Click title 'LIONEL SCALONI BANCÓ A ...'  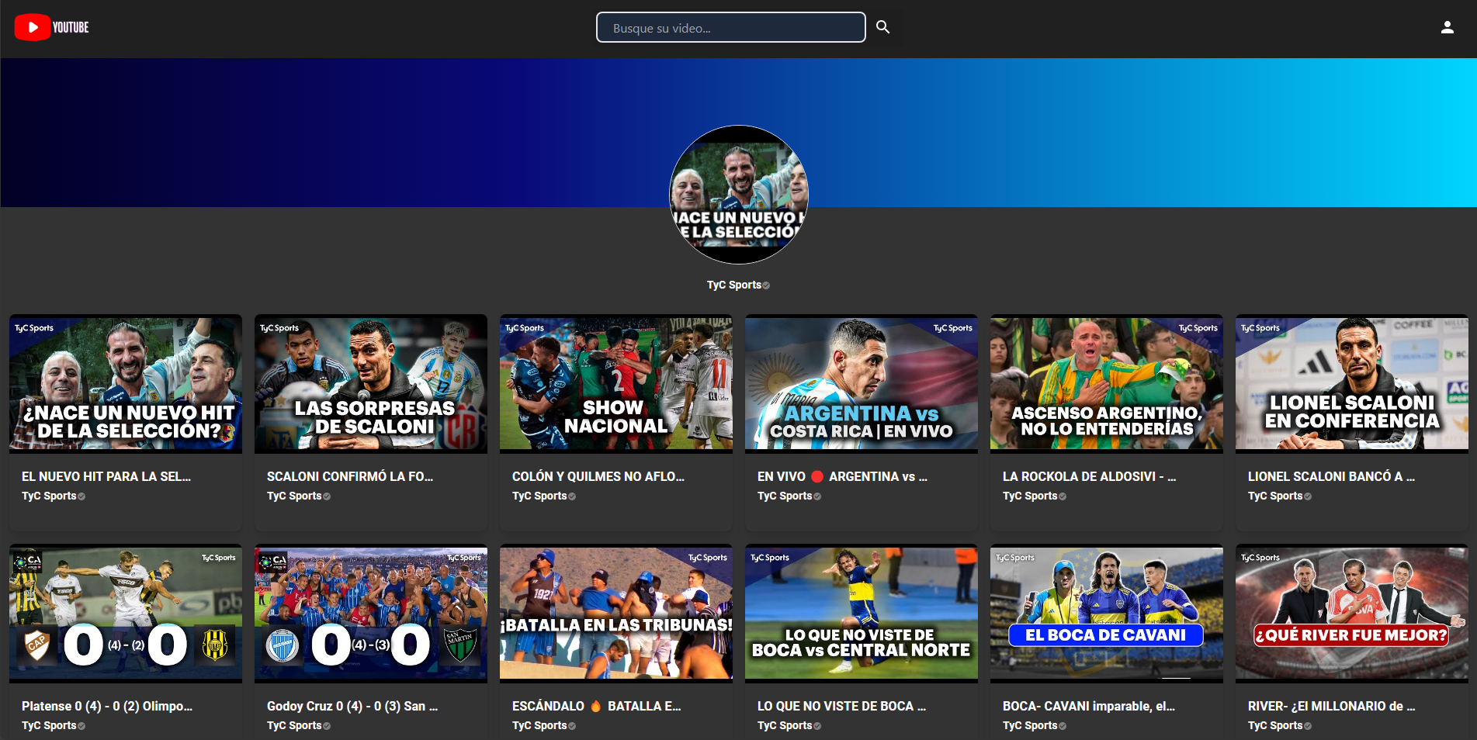(1331, 476)
